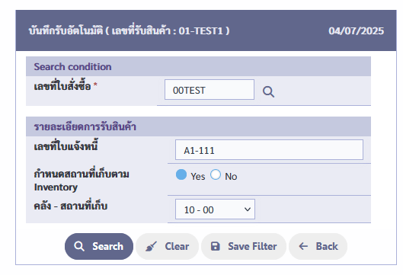
Task: Focus the purchase order number field containing 00TEST
Action: tap(209, 90)
